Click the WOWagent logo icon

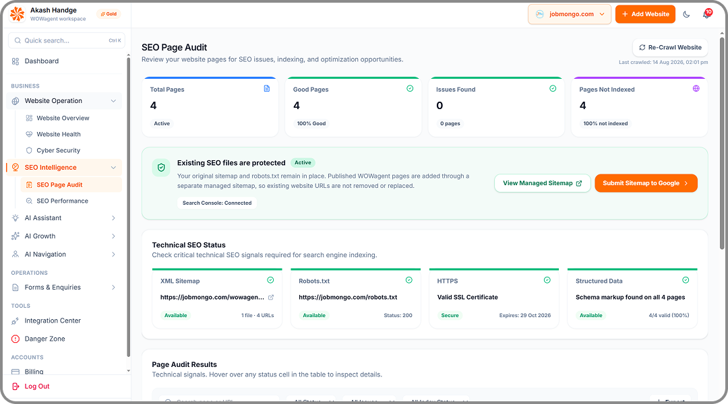pyautogui.click(x=17, y=14)
